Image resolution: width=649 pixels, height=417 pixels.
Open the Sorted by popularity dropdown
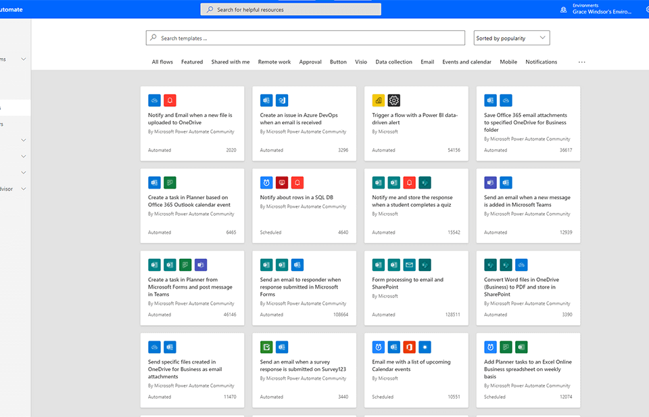tap(512, 39)
